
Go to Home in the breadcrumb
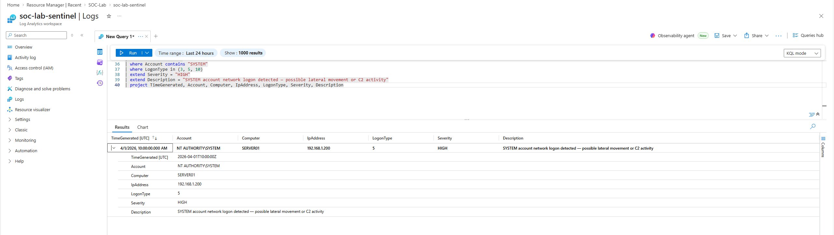(13, 5)
